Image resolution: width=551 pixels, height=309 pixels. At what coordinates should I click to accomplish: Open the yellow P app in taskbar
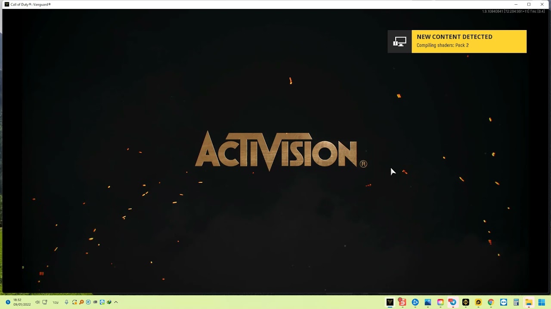(x=478, y=302)
